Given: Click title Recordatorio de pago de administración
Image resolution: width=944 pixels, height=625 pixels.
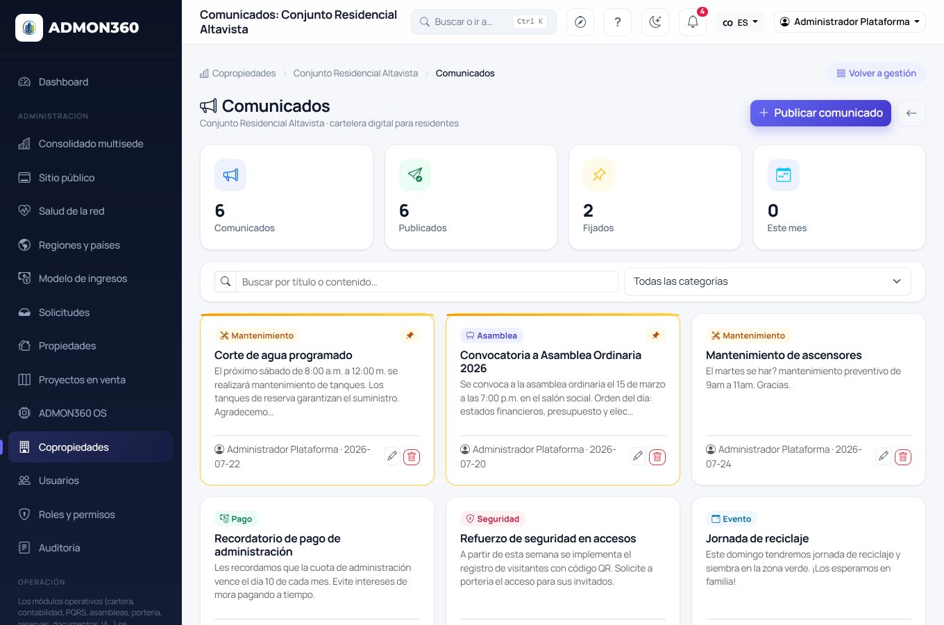Looking at the screenshot, I should (x=278, y=545).
